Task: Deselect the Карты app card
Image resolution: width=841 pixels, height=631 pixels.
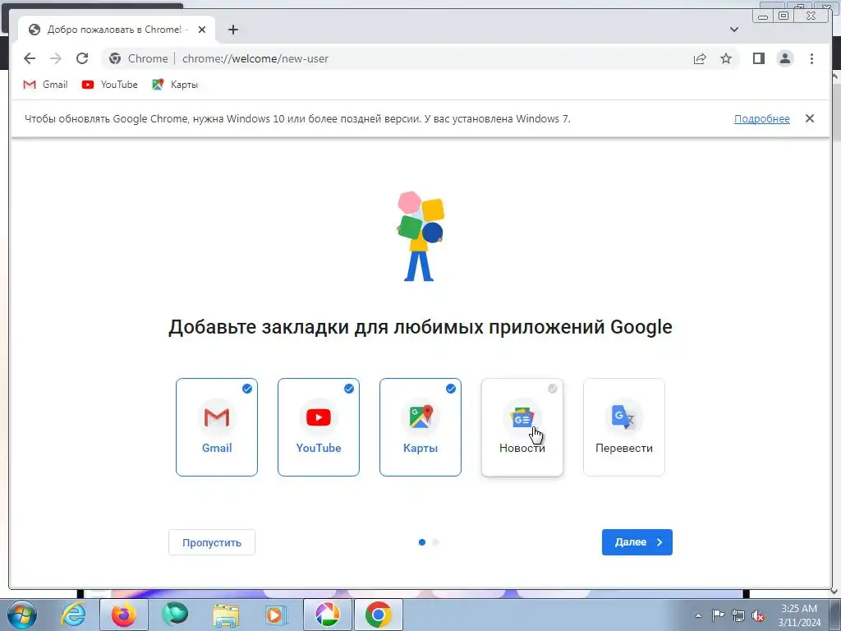Action: coord(420,427)
